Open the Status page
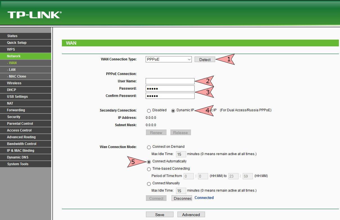This screenshot has height=220, width=340. click(x=12, y=36)
